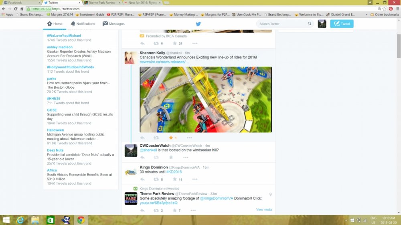Screen dimensions: 401x225
Task: Reply to Theme Park Review Dominator tweet
Action: (142, 211)
